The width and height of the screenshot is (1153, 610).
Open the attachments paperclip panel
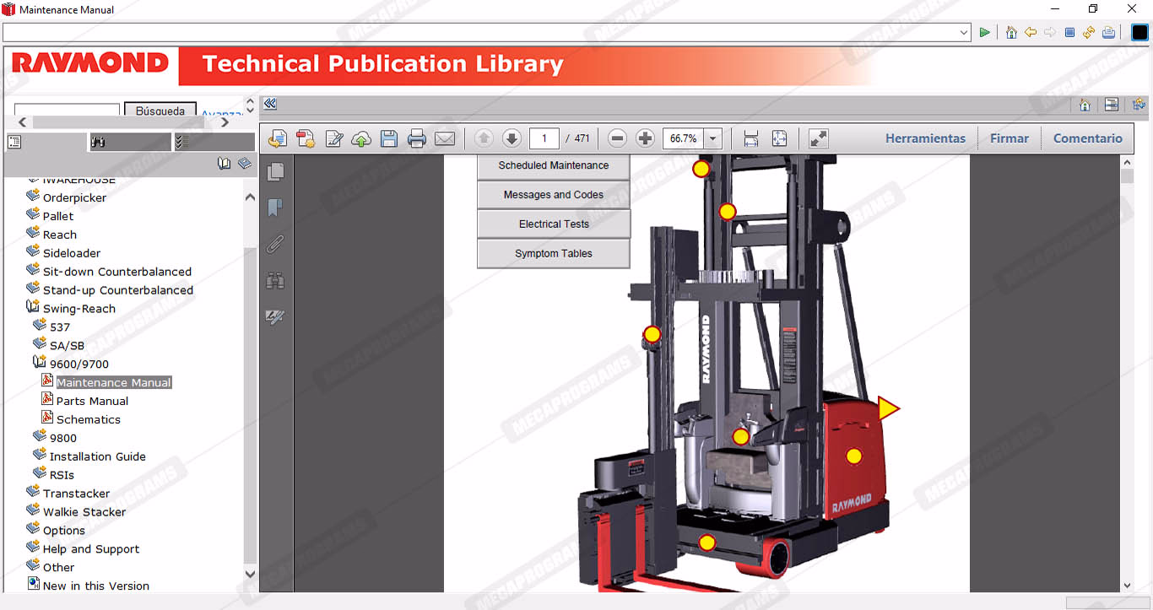click(x=275, y=245)
